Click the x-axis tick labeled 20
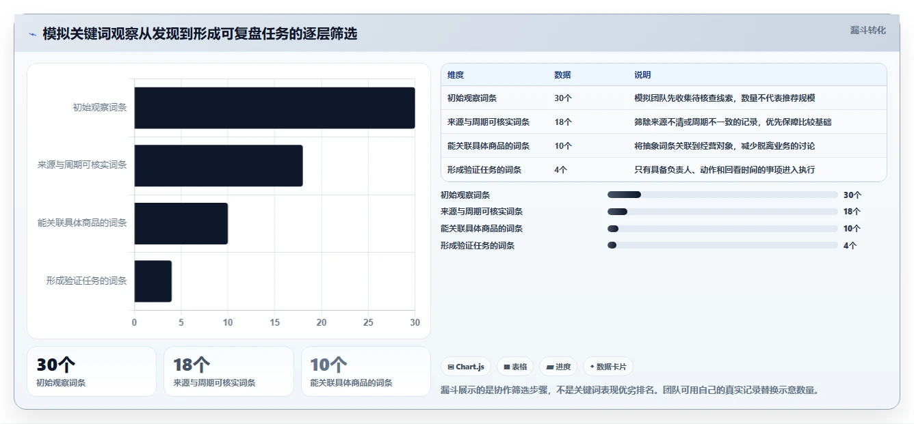Screen dimensions: 914x424 [x=322, y=322]
